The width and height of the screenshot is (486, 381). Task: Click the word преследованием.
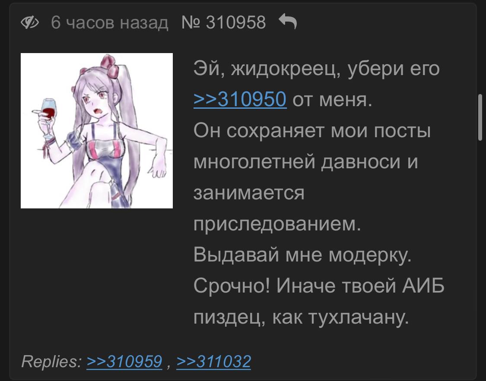(x=277, y=224)
